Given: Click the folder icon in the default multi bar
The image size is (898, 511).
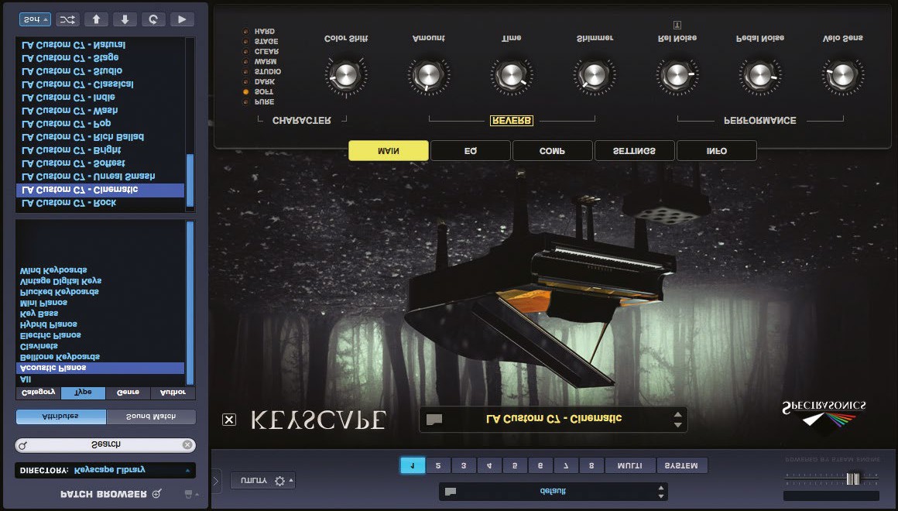Looking at the screenshot, I should [451, 492].
